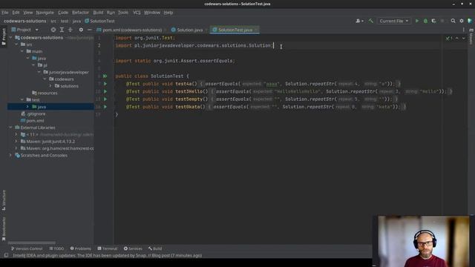Collapse External Libraries node arrow
The width and height of the screenshot is (475, 267).
10,128
